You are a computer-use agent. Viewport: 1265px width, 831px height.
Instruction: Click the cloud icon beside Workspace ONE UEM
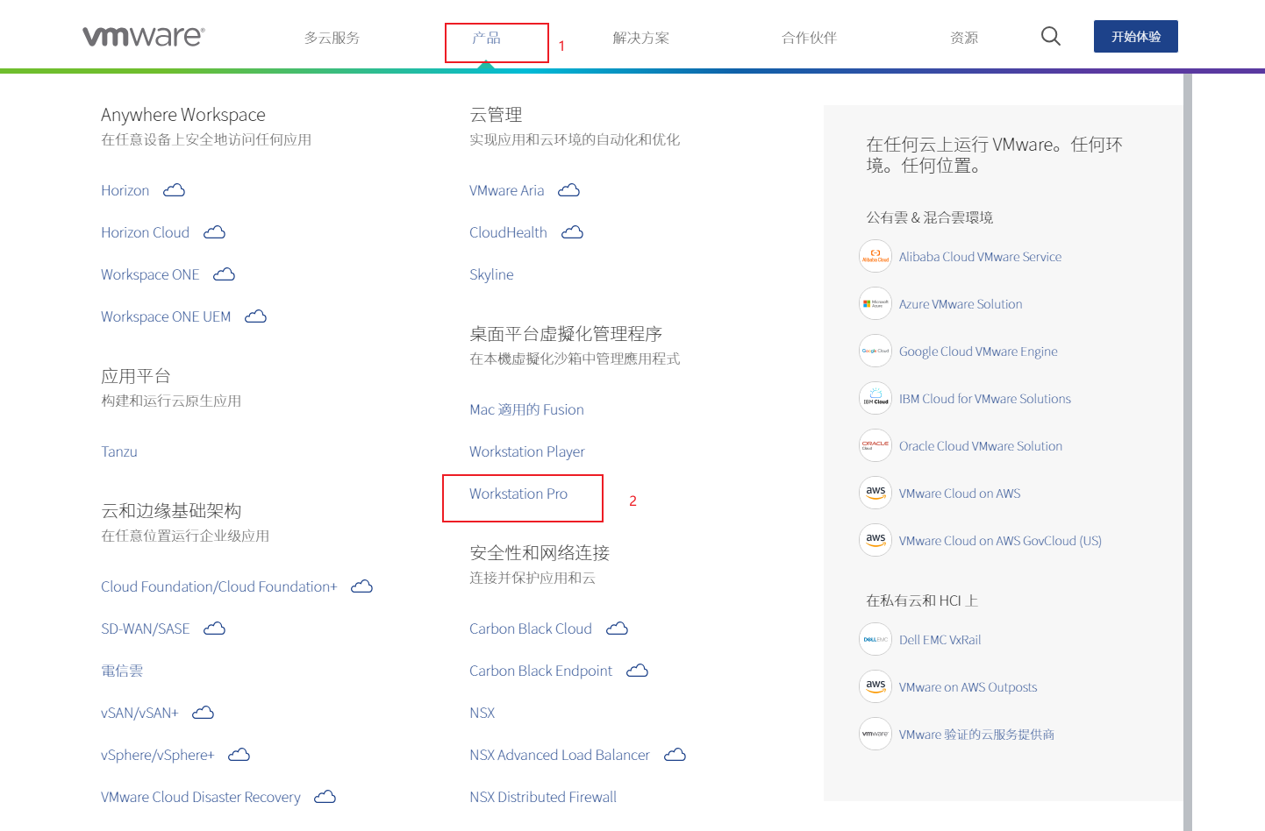click(x=256, y=316)
